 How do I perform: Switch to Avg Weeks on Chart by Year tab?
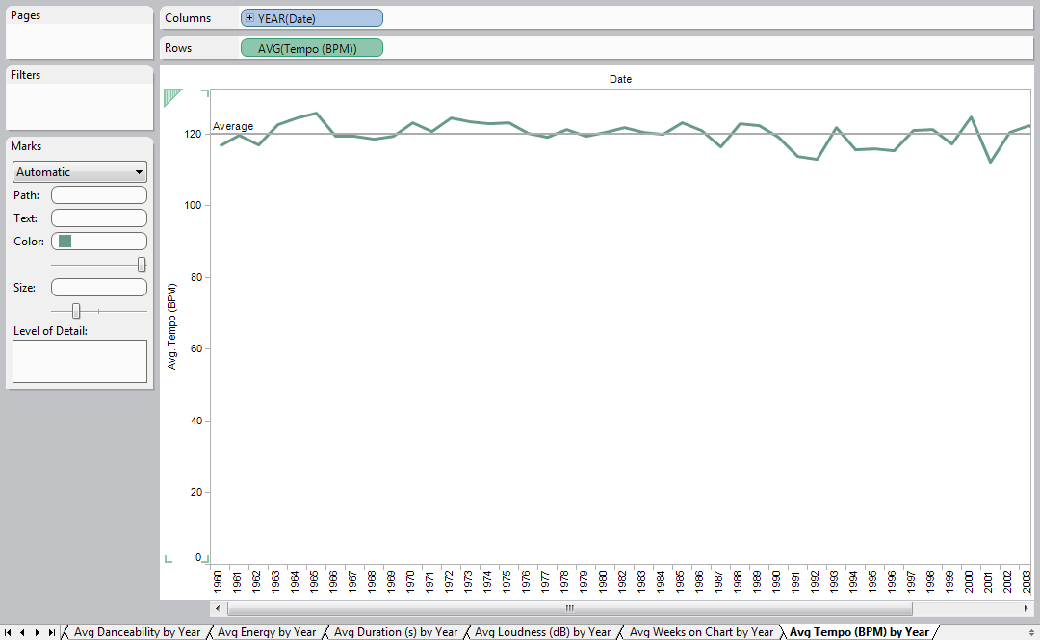tap(700, 632)
